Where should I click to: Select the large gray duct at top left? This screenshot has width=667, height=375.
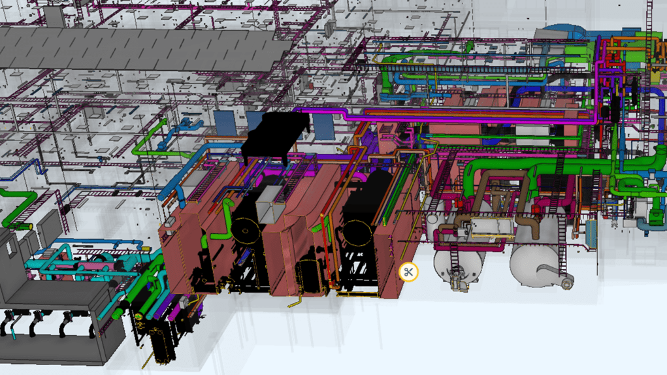[x=131, y=49]
